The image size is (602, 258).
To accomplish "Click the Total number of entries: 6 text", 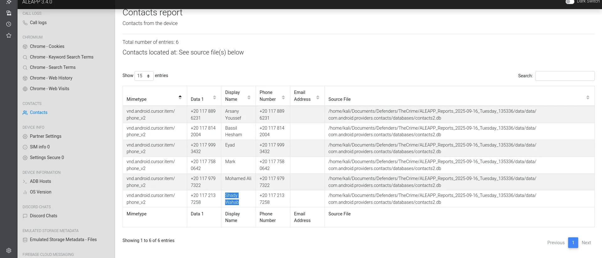I will (x=150, y=42).
